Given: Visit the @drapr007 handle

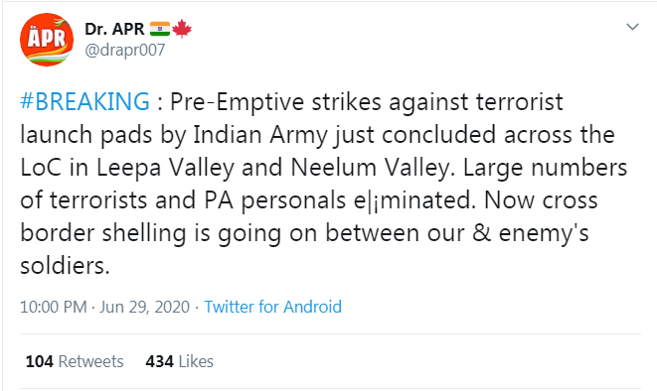Looking at the screenshot, I should [125, 51].
